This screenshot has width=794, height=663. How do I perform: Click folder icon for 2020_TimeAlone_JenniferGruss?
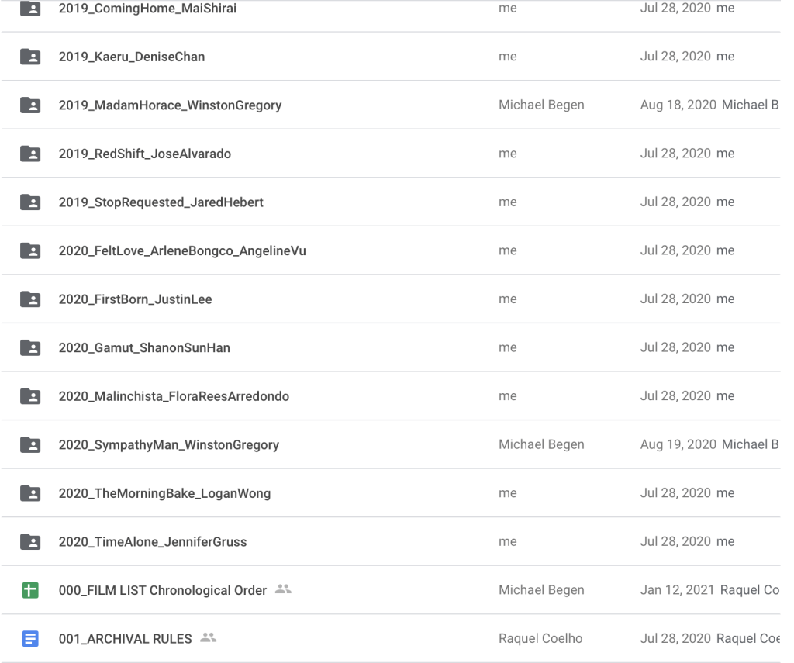point(30,541)
